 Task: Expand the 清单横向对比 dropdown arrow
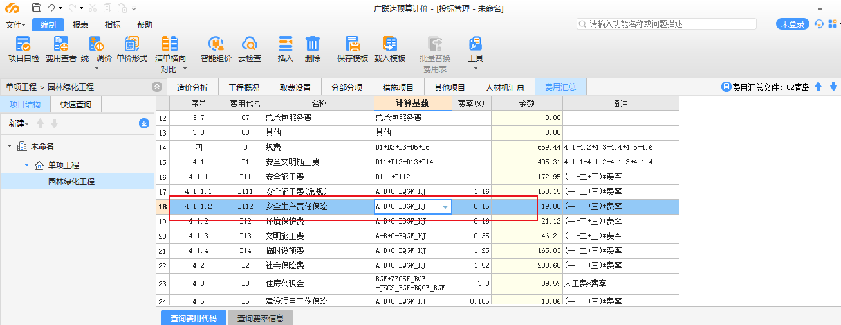(x=185, y=69)
